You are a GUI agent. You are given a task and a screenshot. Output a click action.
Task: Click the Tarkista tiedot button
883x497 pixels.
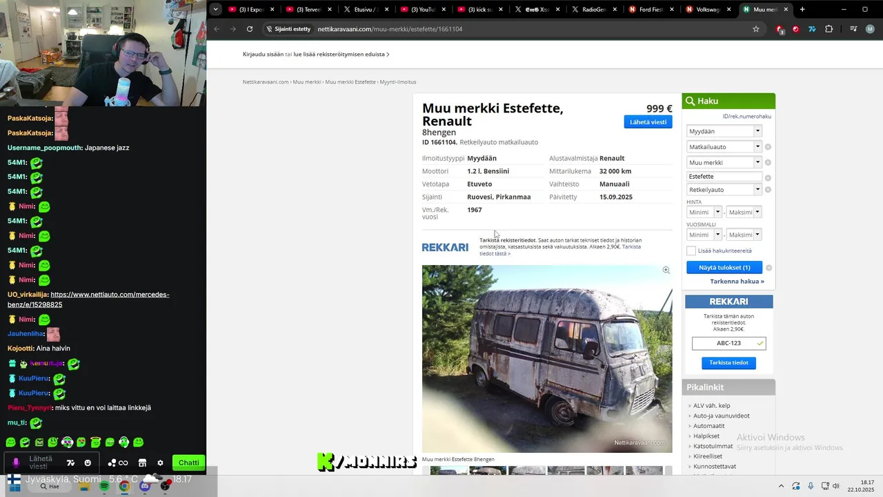coord(728,363)
